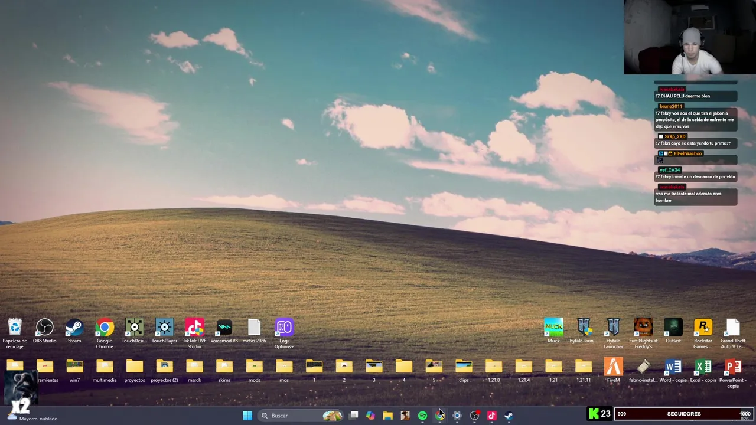The height and width of the screenshot is (425, 756).
Task: Select the 1.21.8 folder
Action: [x=494, y=371]
